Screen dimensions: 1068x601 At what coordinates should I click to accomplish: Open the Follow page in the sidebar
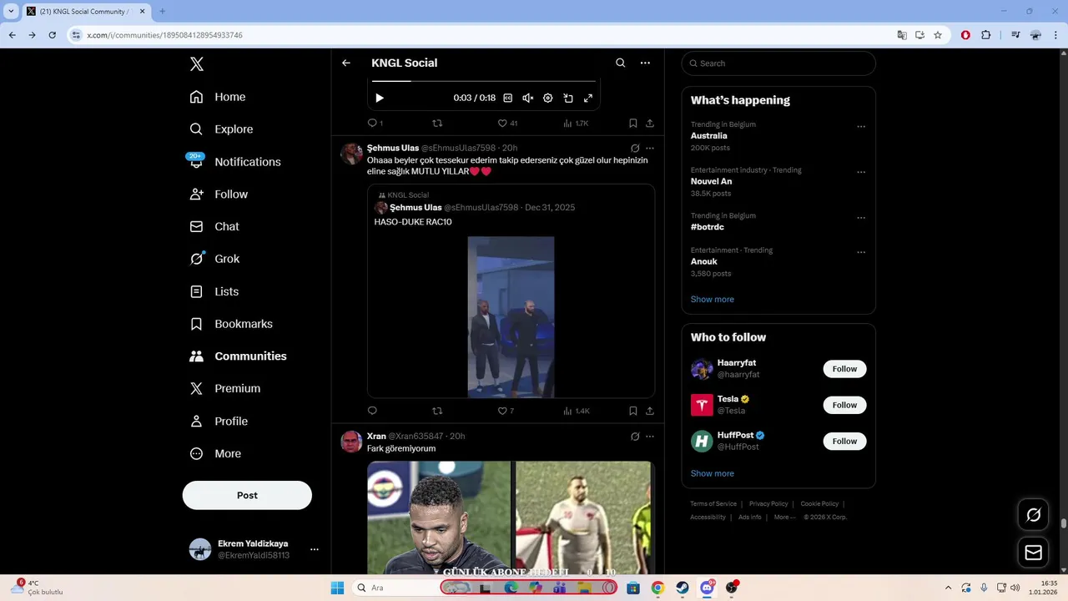[219, 194]
